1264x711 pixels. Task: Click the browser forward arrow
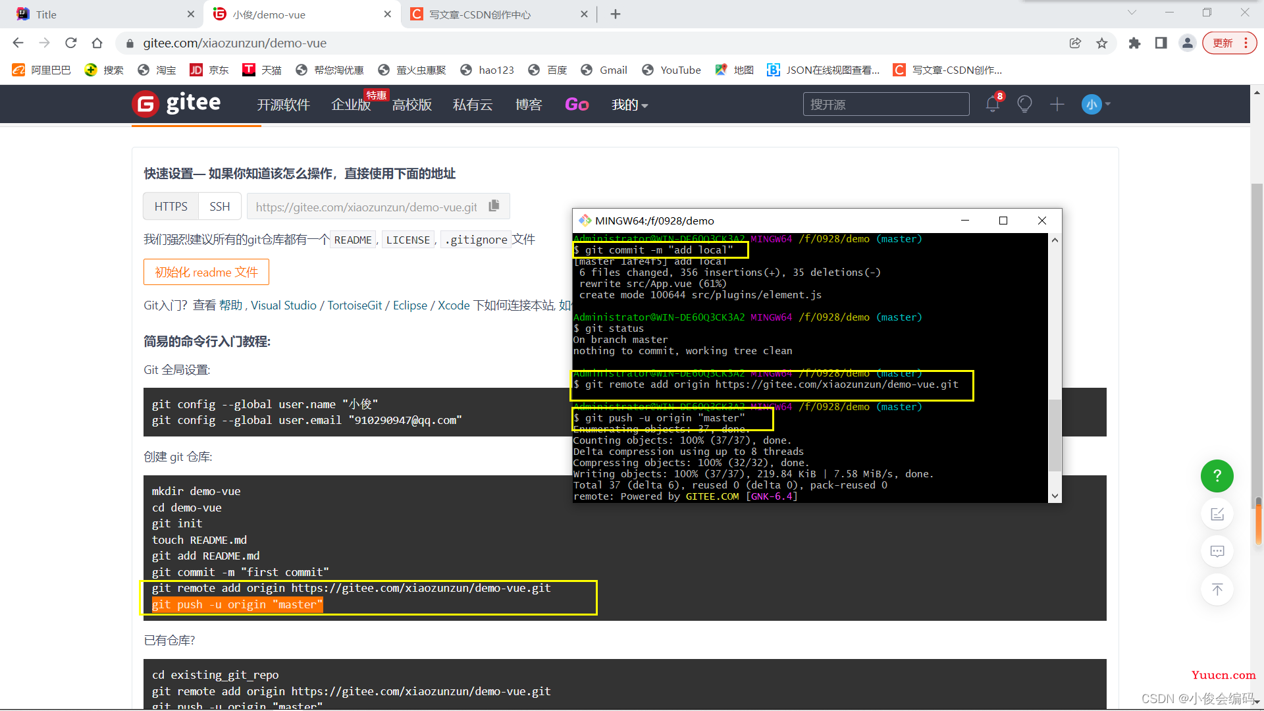(44, 43)
